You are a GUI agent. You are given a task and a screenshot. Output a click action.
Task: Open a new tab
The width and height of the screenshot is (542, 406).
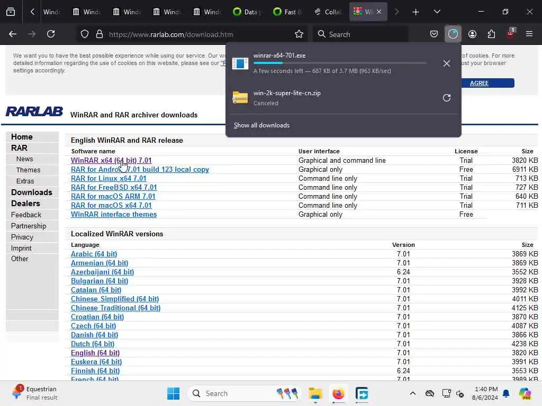415,12
